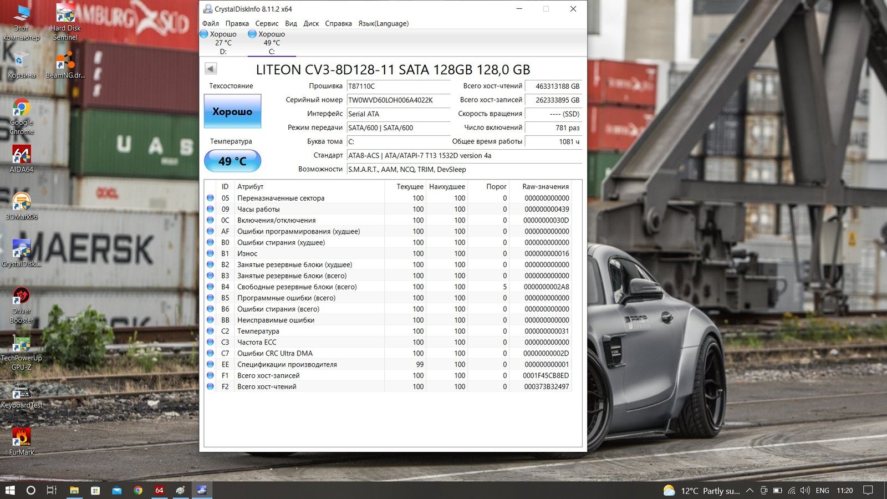Screen dimensions: 887x499
Task: Click the serial number field
Action: [x=398, y=100]
